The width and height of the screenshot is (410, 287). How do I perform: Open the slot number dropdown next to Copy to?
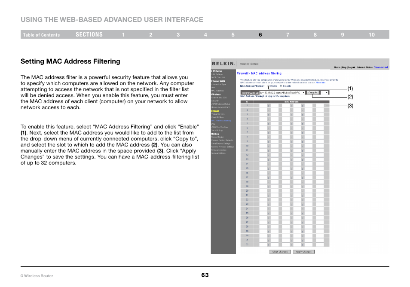pyautogui.click(x=324, y=93)
